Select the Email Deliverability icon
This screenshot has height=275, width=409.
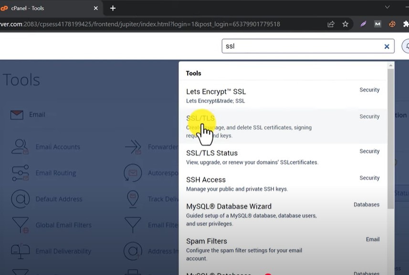point(20,251)
